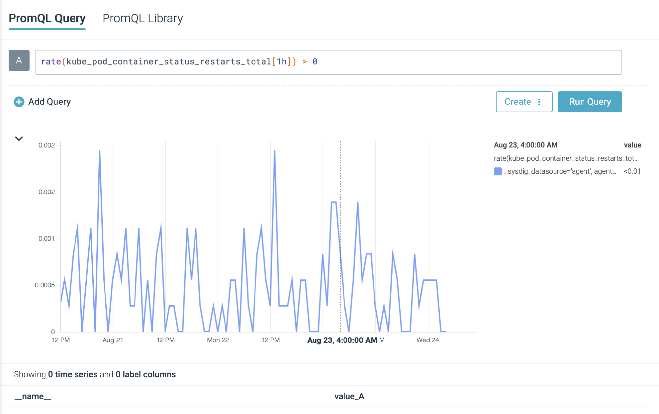
Task: Click the query A letter badge
Action: point(19,61)
